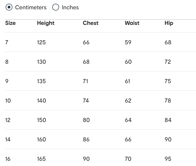Image resolution: width=196 pixels, height=166 pixels.
Task: Click the height value 150
Action: coord(41,120)
